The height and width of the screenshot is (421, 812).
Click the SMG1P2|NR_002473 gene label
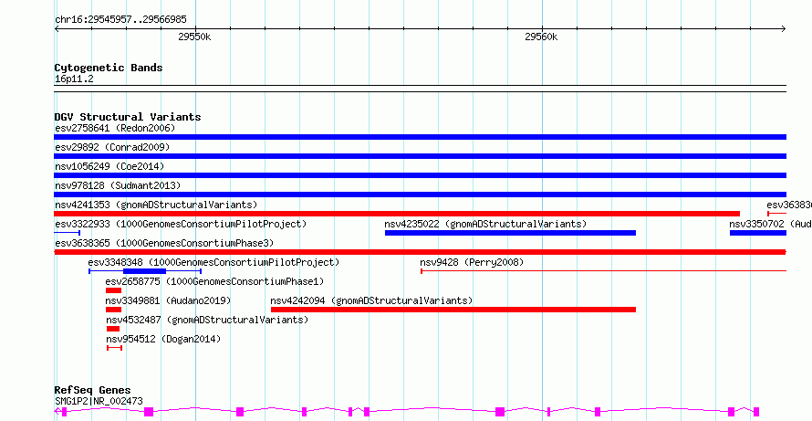[99, 401]
